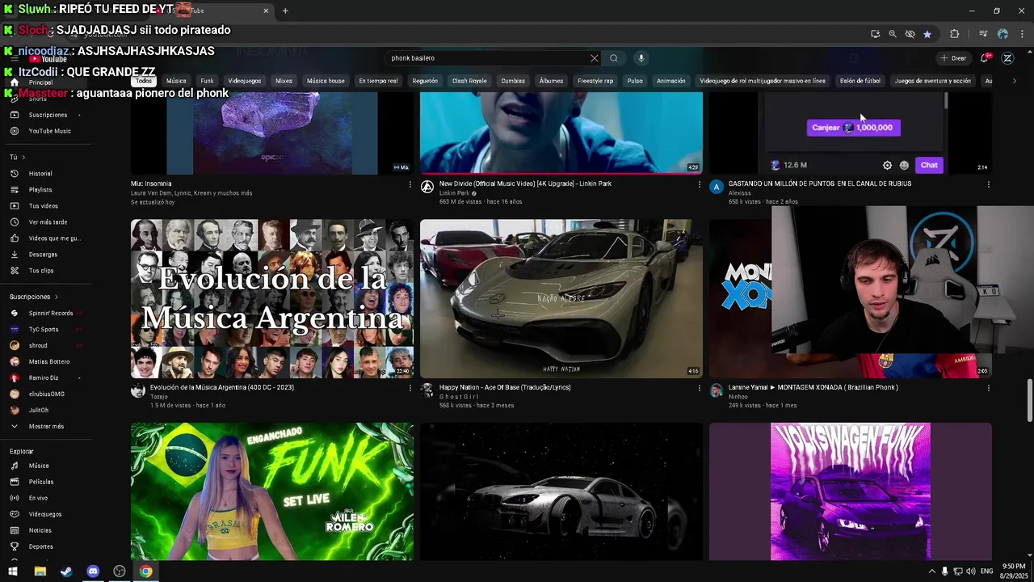The height and width of the screenshot is (582, 1034).
Task: Show more filter chips with right arrow
Action: coord(1015,81)
